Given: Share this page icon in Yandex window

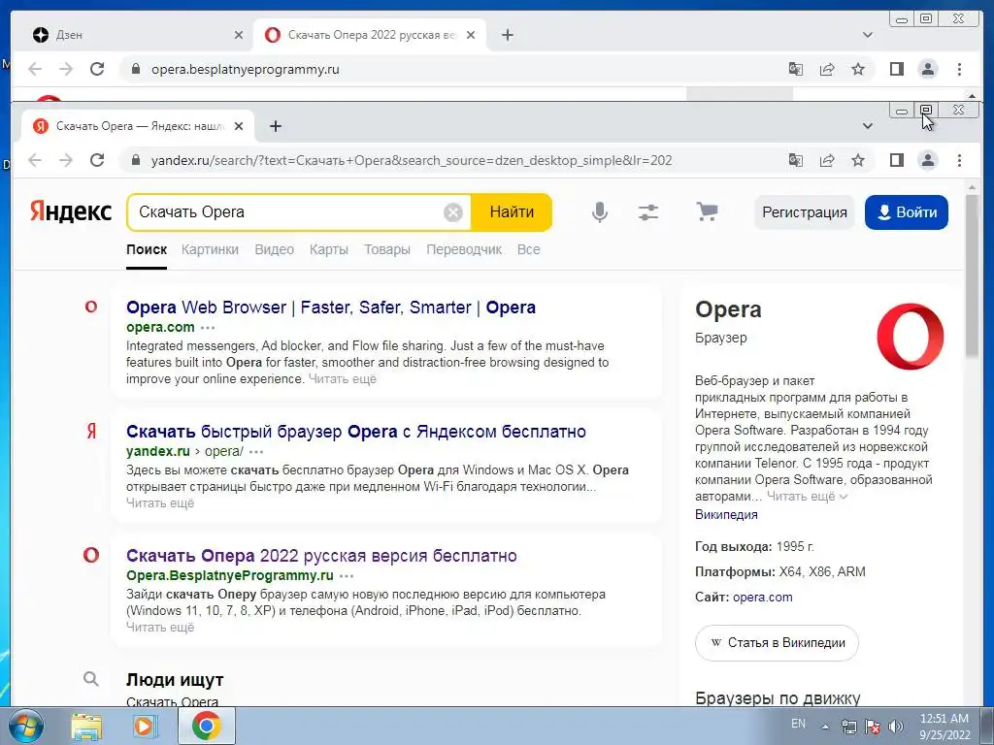Looking at the screenshot, I should tap(827, 160).
